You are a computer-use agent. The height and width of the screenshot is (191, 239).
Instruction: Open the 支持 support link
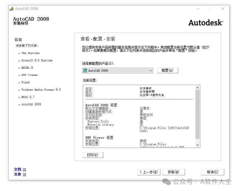click(17, 174)
